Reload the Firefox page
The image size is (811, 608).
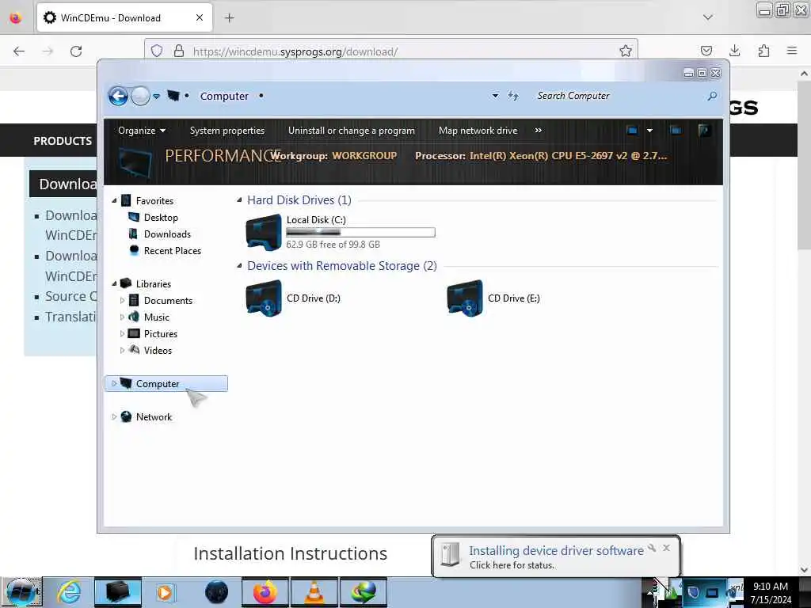click(x=76, y=51)
